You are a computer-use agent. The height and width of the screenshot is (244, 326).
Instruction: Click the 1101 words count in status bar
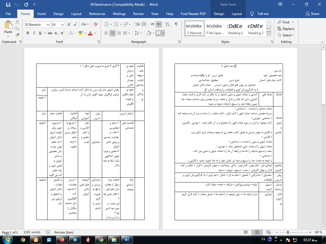pos(32,232)
